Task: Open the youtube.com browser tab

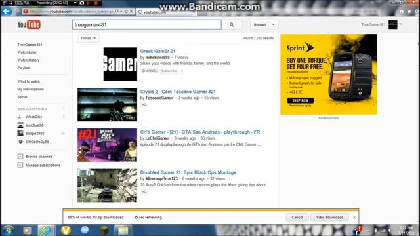Action: coord(167,12)
